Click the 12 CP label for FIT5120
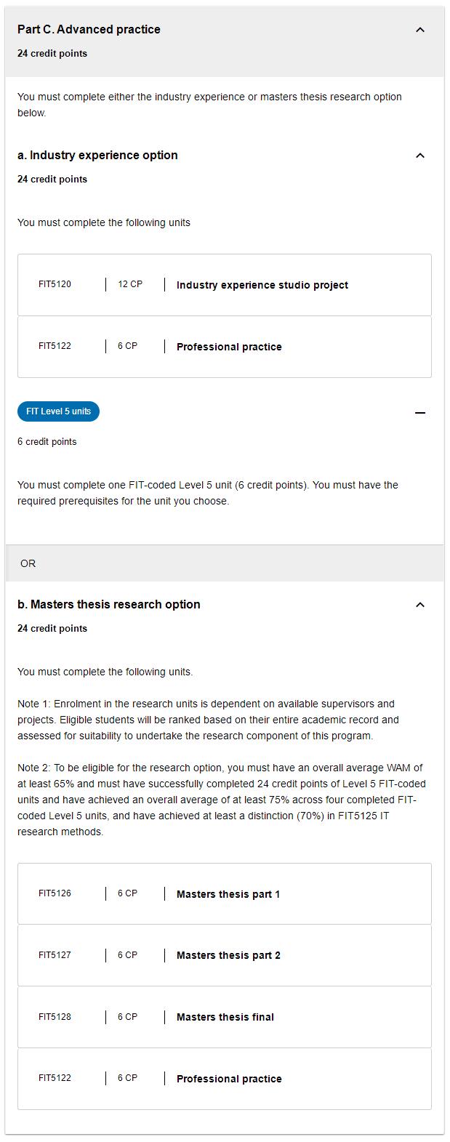Image resolution: width=450 pixels, height=1142 pixels. 130,284
